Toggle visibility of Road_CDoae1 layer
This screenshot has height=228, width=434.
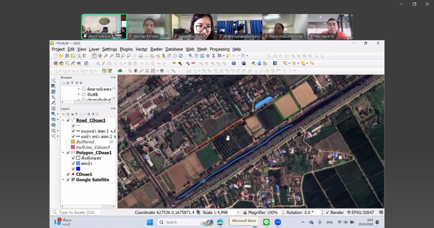tap(68, 120)
